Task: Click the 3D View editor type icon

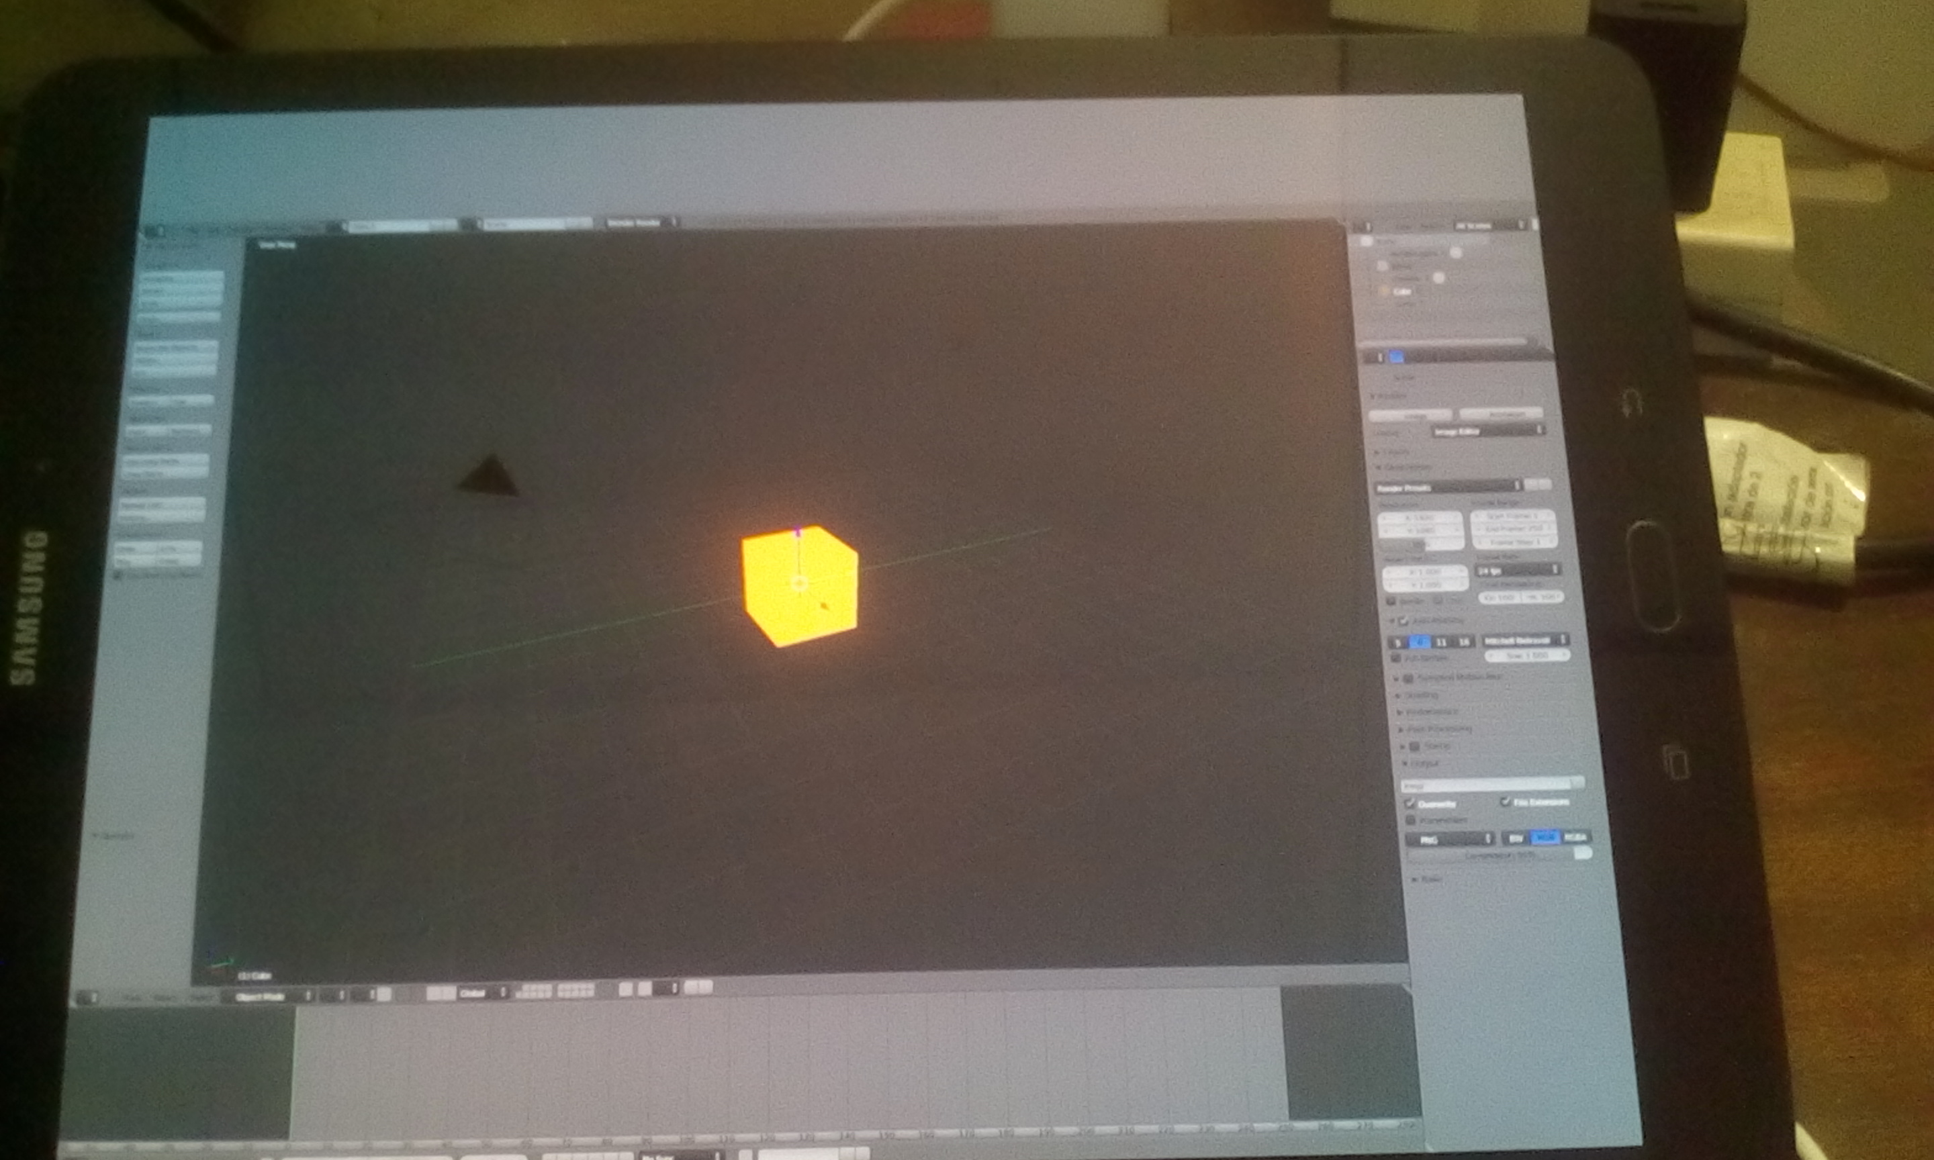Action: pyautogui.click(x=87, y=998)
